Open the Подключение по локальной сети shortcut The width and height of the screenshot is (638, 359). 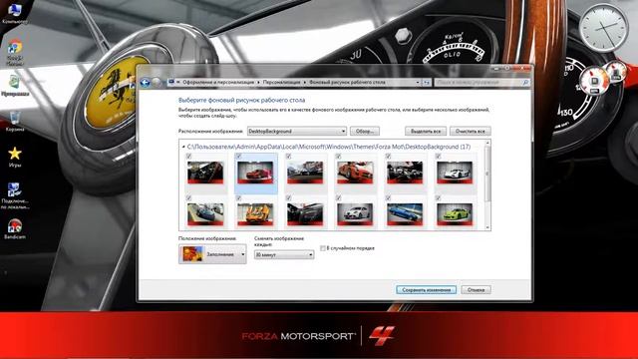click(15, 195)
